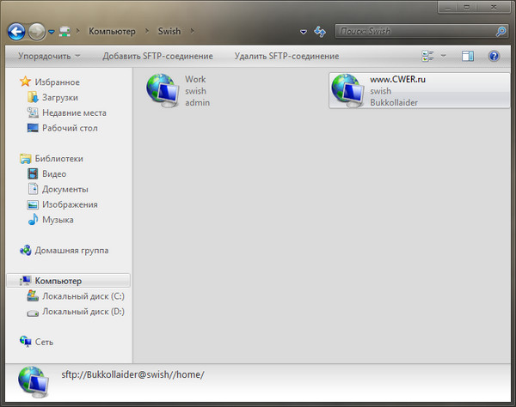Select the www.CWER.ru connection icon

point(347,91)
